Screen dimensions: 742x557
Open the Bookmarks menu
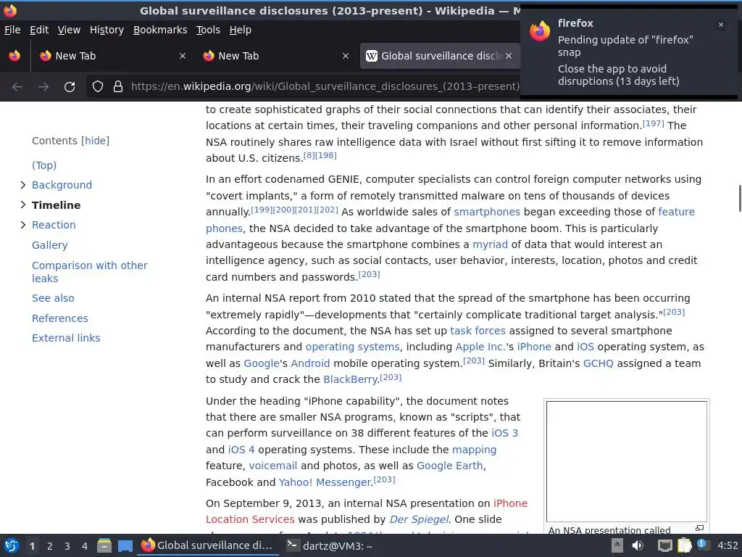[160, 30]
